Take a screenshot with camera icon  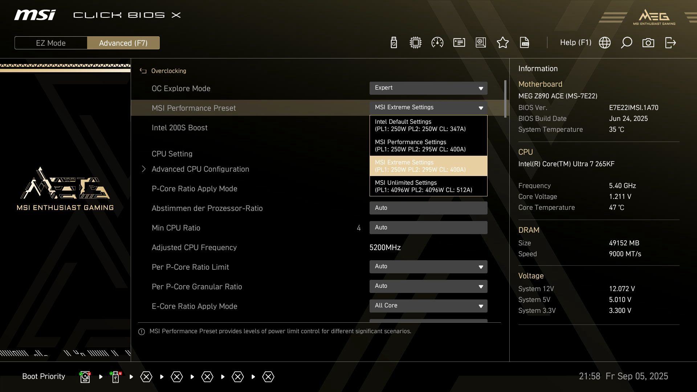pos(648,43)
